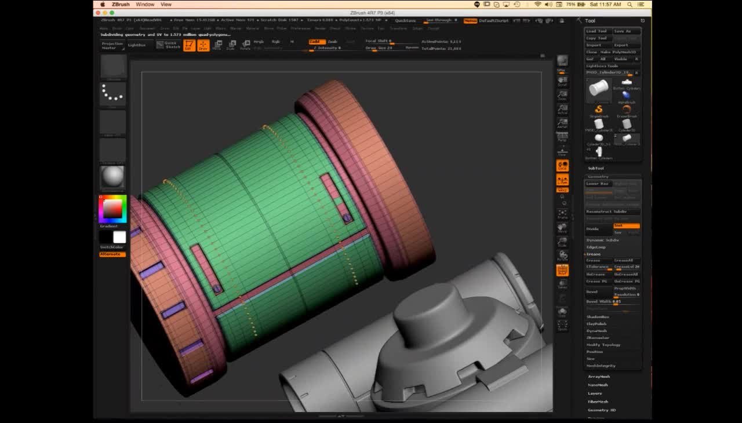Click the Lower Res button
The height and width of the screenshot is (423, 742).
click(x=598, y=184)
